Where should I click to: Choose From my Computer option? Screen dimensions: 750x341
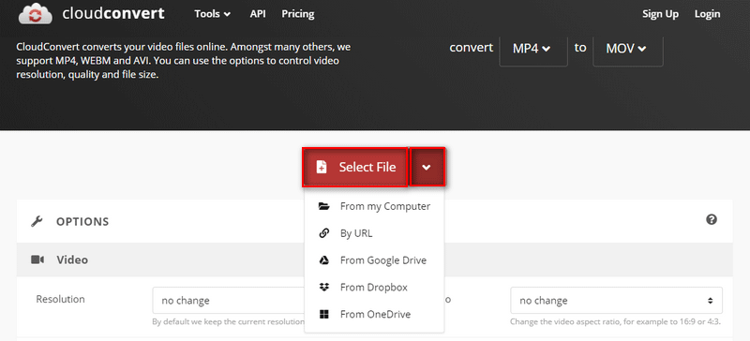point(374,207)
